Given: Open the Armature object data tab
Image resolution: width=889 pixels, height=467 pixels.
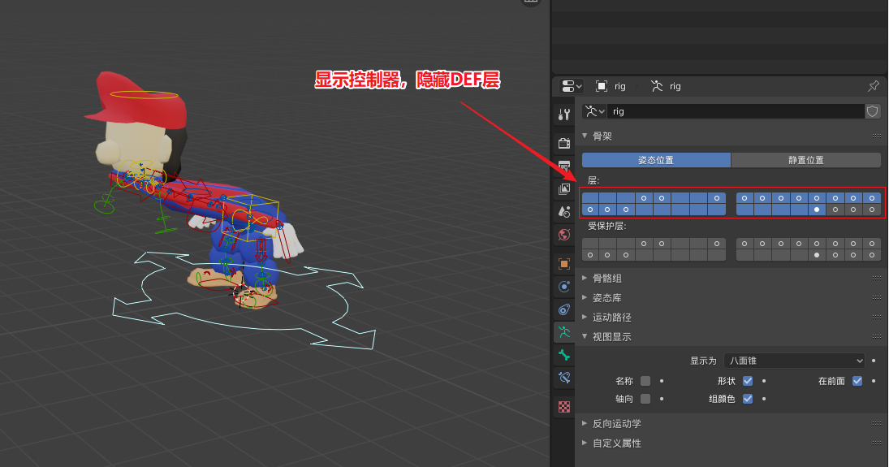Looking at the screenshot, I should pyautogui.click(x=564, y=332).
